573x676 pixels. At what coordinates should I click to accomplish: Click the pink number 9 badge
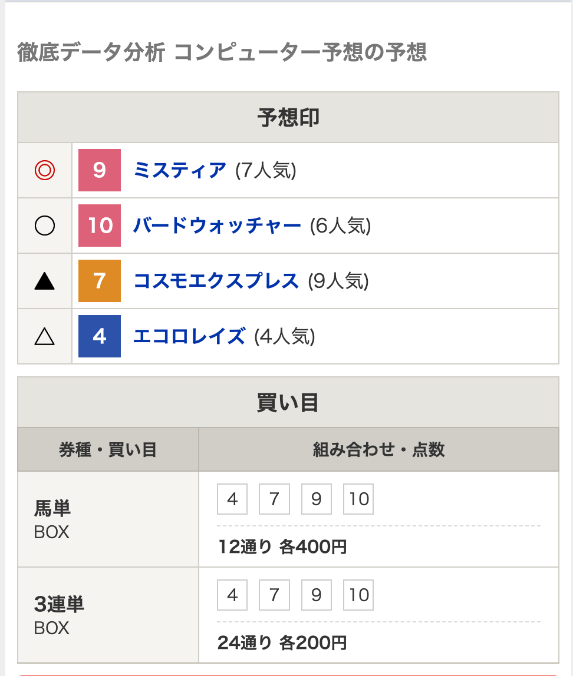99,170
